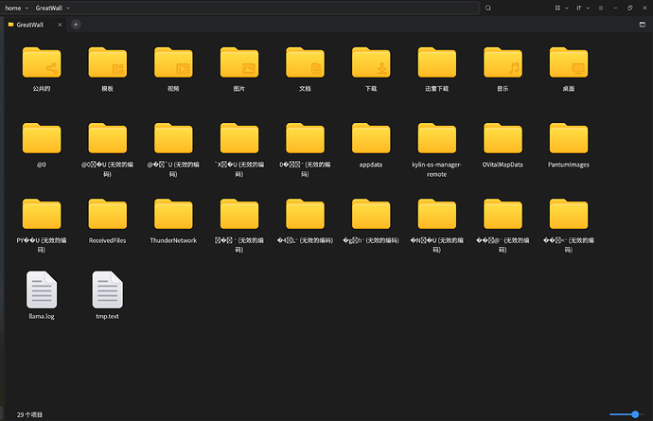Select the 公共的 shared folder
This screenshot has width=653, height=421.
[42, 62]
